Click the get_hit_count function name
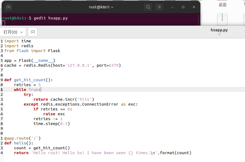This screenshot has height=162, width=245. click(30, 80)
